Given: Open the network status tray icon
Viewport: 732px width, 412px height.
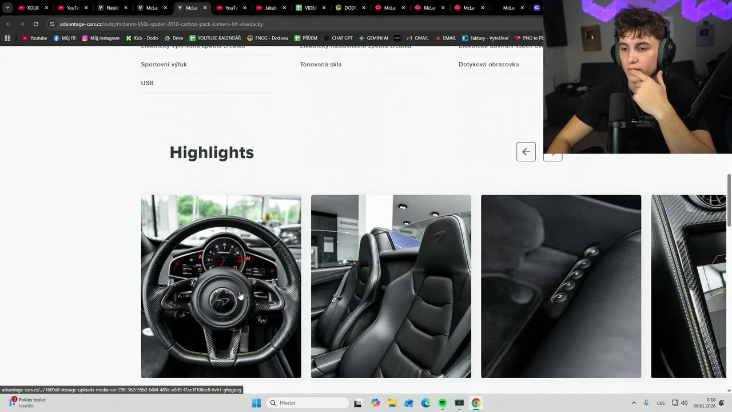Looking at the screenshot, I should coord(675,403).
